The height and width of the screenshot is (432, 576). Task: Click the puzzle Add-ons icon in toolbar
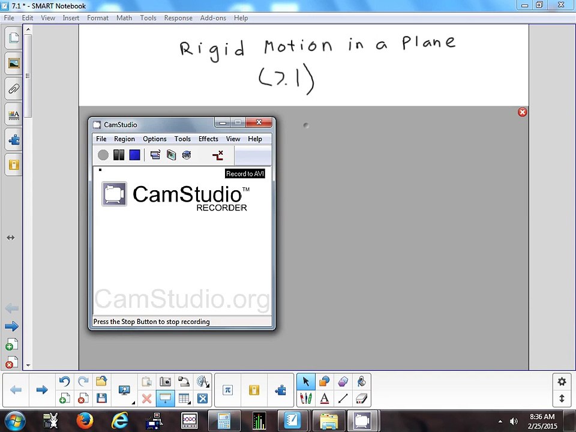point(281,390)
